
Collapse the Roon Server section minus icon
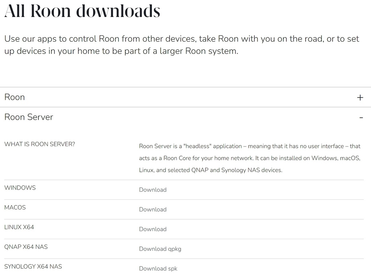(361, 118)
